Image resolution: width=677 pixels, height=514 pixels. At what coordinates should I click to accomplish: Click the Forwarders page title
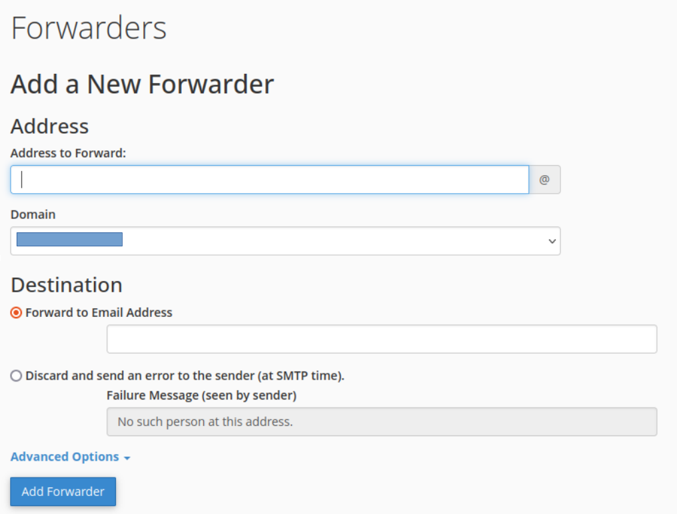[89, 28]
